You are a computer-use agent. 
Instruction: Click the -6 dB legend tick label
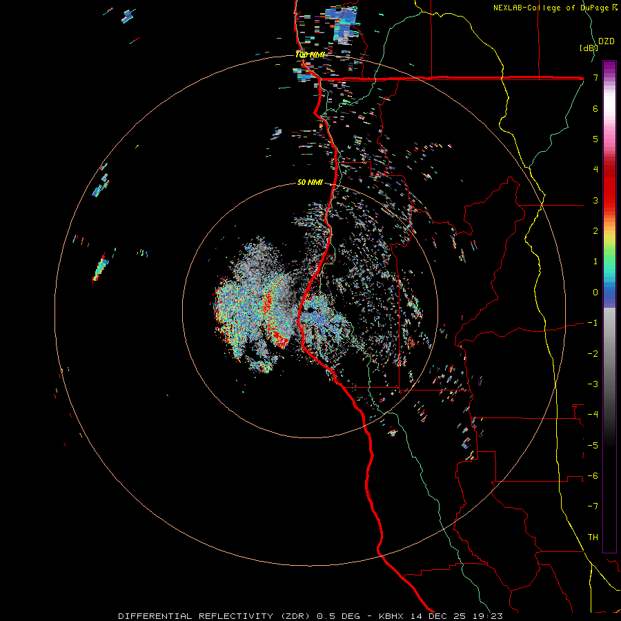click(593, 476)
